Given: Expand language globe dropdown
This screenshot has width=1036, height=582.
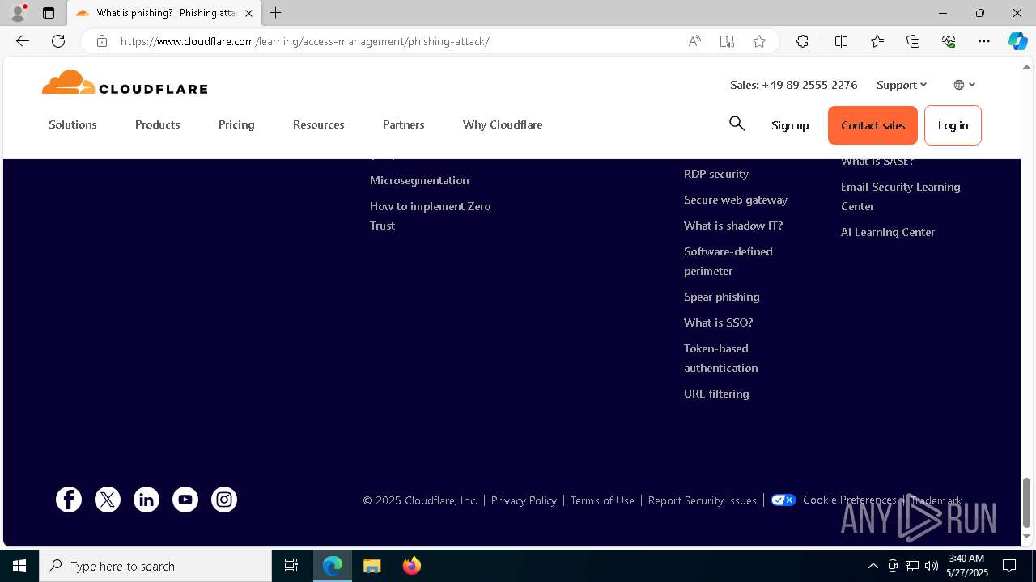Looking at the screenshot, I should click(x=965, y=85).
